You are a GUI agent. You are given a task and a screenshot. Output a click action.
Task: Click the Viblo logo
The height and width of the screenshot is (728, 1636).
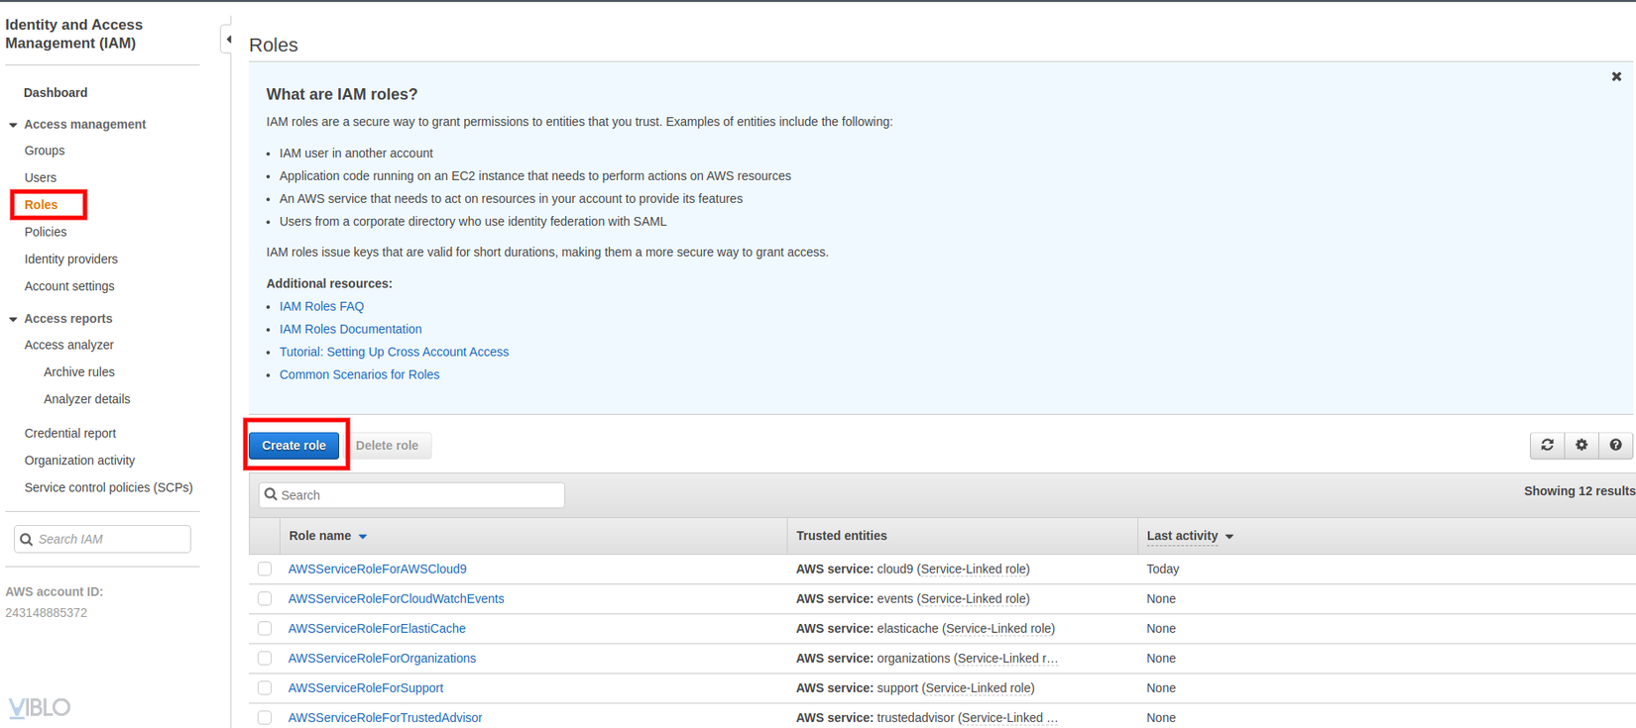tap(40, 707)
